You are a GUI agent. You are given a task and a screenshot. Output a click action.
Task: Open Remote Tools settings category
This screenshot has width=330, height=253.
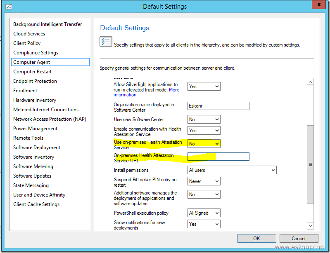coord(28,138)
